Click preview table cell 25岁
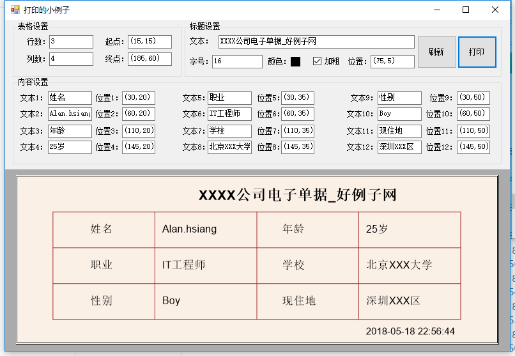The width and height of the screenshot is (515, 356). (410, 229)
